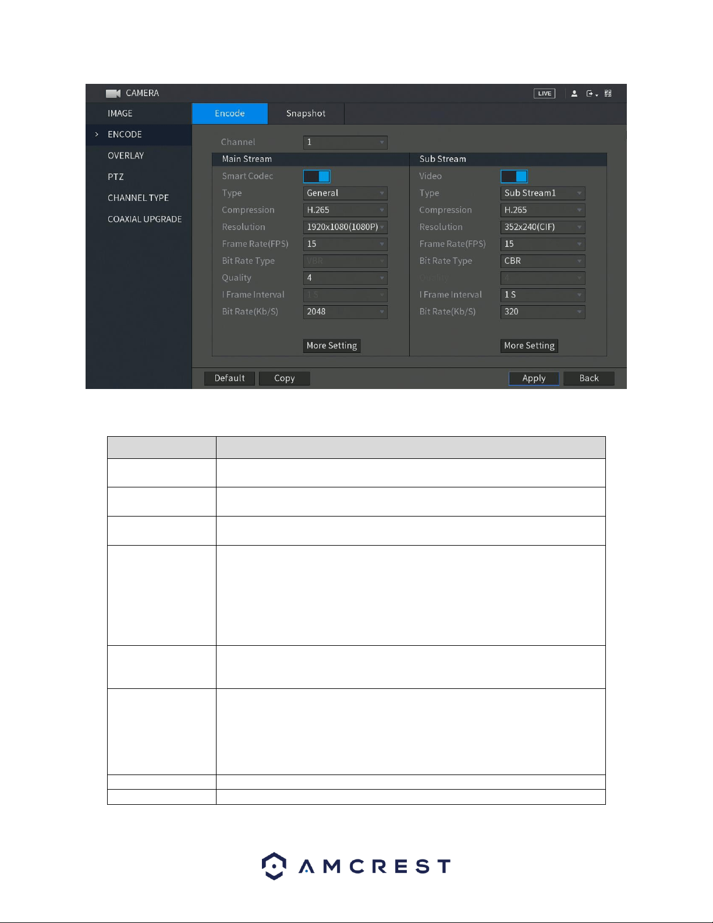Click Main Stream More Setting button
This screenshot has height=923, width=713.
(332, 346)
